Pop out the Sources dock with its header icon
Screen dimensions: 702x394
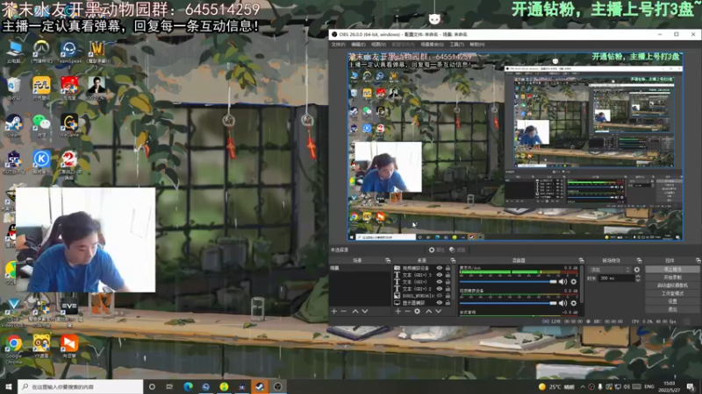[453, 260]
